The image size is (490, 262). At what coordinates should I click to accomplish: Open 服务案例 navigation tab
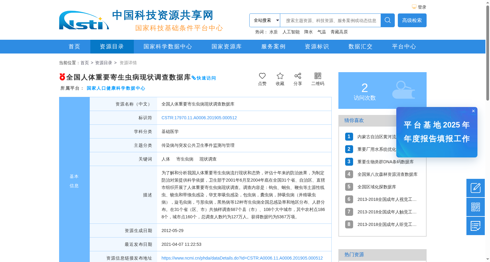click(273, 46)
